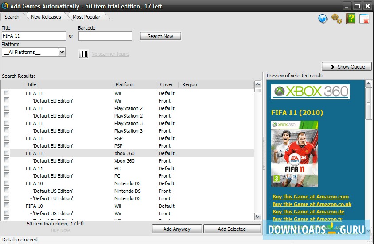Click the Show Queue button
Viewport: 374px width, 244px height.
[347, 67]
